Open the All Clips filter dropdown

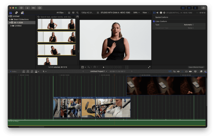[x=61, y=13]
